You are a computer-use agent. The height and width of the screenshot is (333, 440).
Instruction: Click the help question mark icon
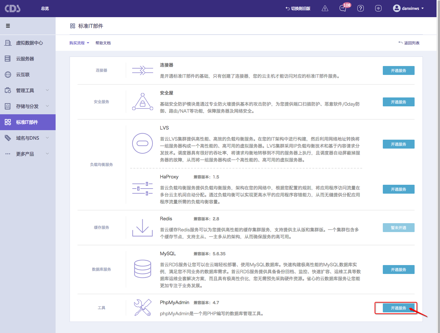(x=360, y=9)
